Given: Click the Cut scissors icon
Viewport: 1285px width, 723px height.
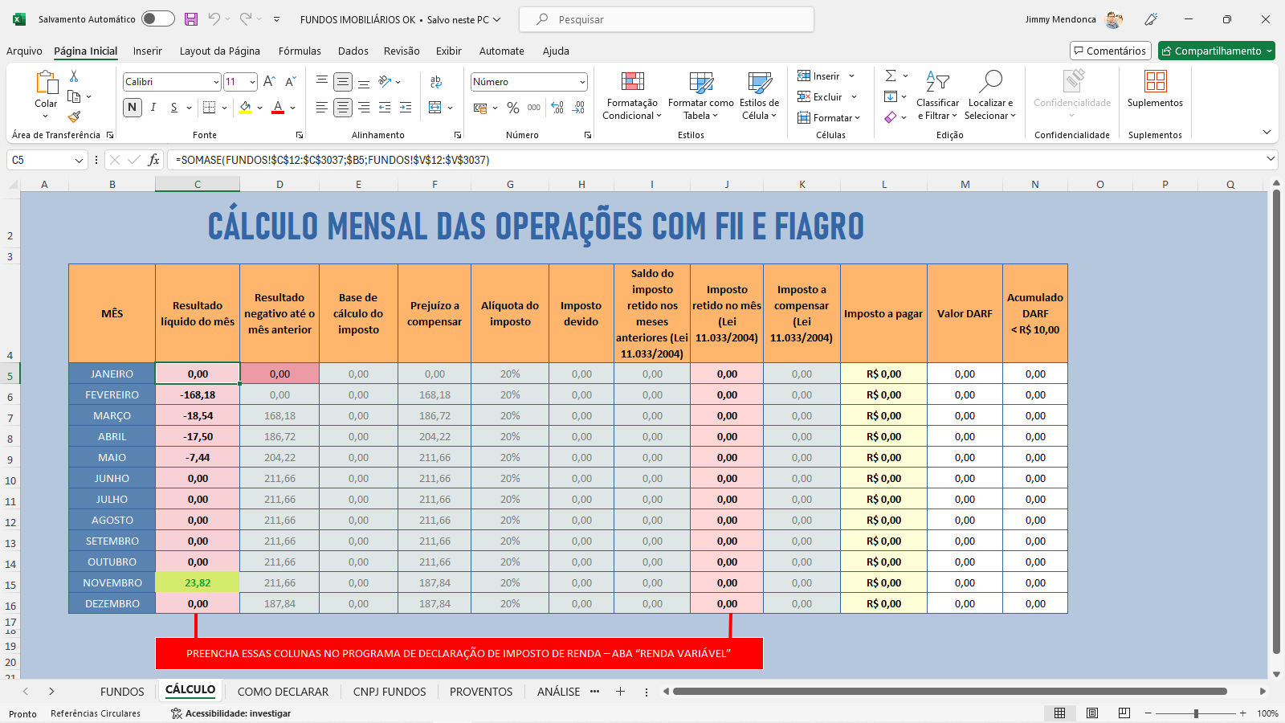Looking at the screenshot, I should click(74, 76).
